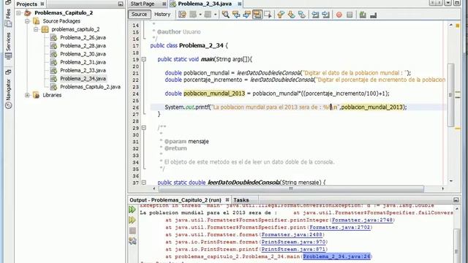
Task: Click the Shift Line Left icon
Action: pyautogui.click(x=315, y=15)
